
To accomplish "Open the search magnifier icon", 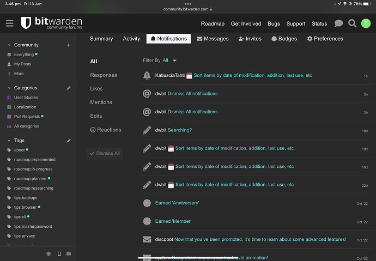I will coord(352,23).
